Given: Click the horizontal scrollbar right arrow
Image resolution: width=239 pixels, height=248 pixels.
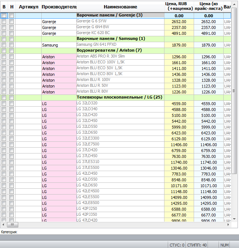Looking at the screenshot, I should (x=228, y=225).
